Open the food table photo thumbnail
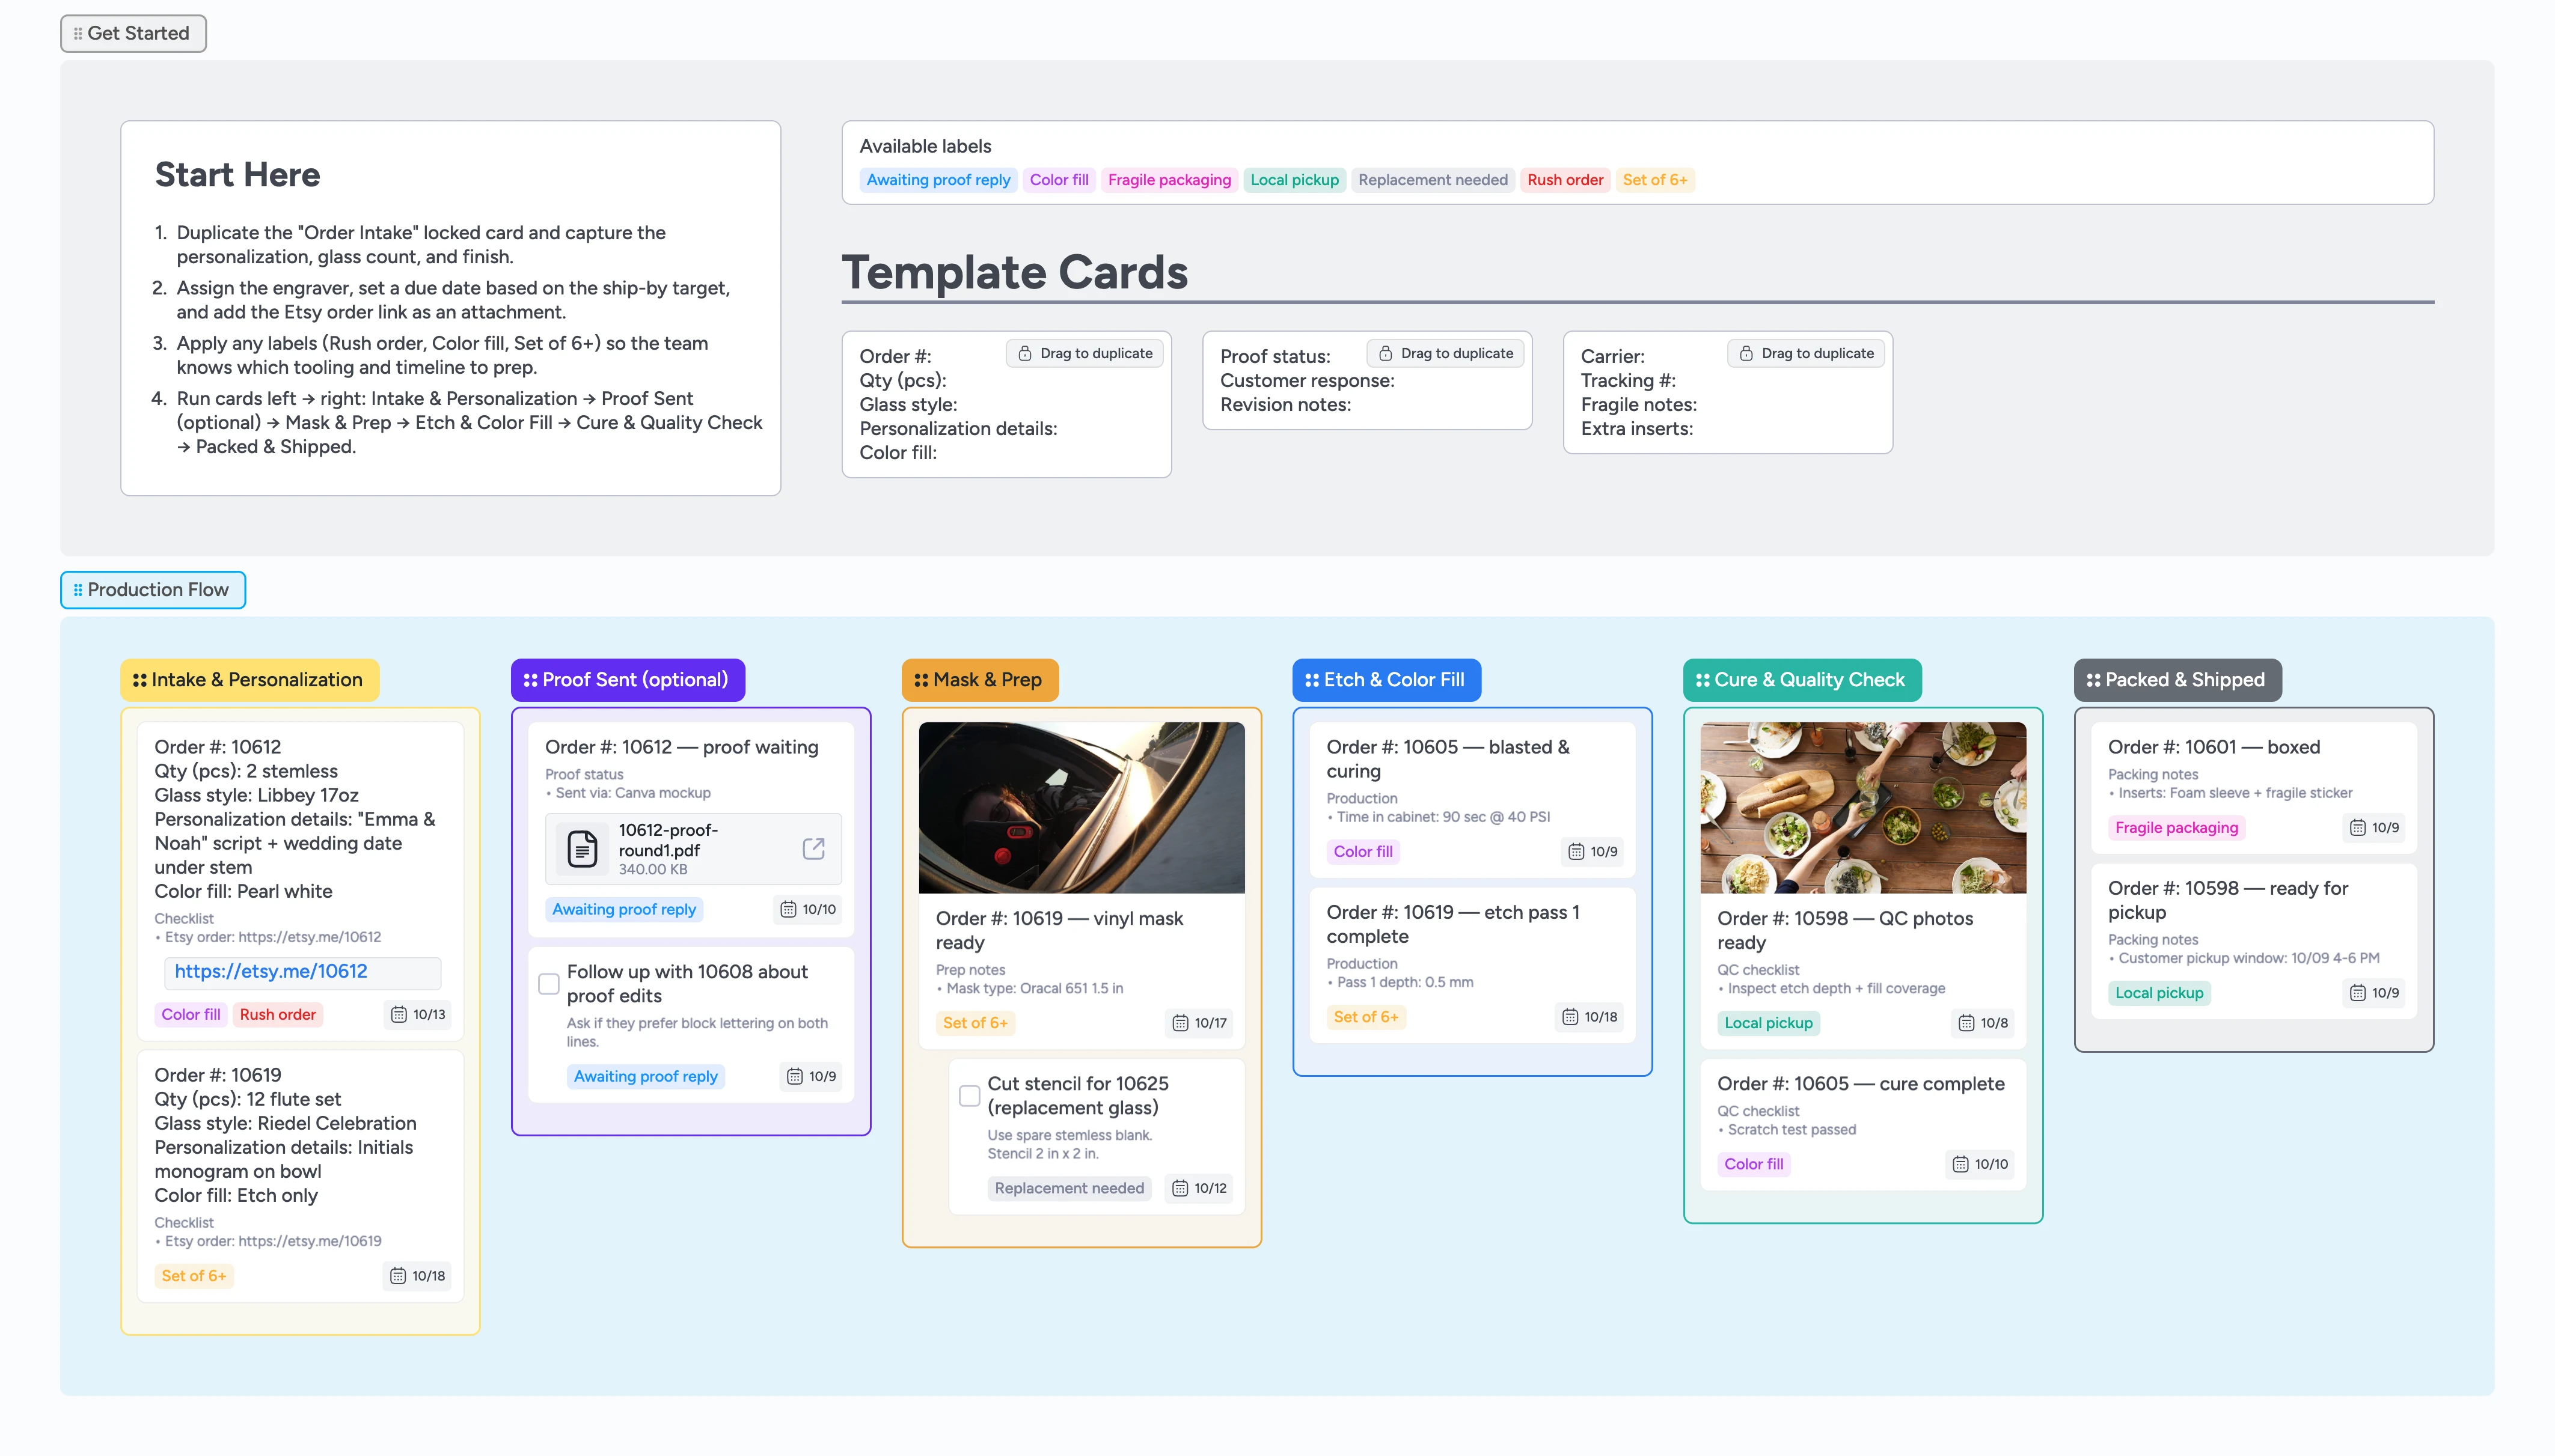 pos(1862,807)
